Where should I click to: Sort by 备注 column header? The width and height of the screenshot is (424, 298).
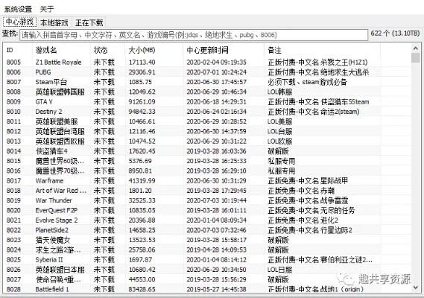323,50
